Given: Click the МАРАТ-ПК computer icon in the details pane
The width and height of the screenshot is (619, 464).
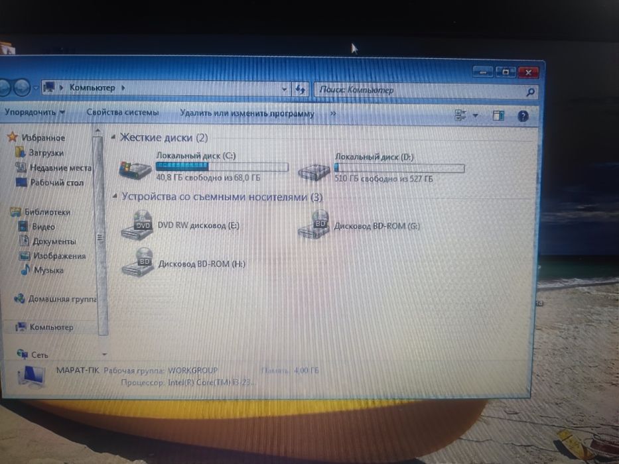Looking at the screenshot, I should point(32,376).
